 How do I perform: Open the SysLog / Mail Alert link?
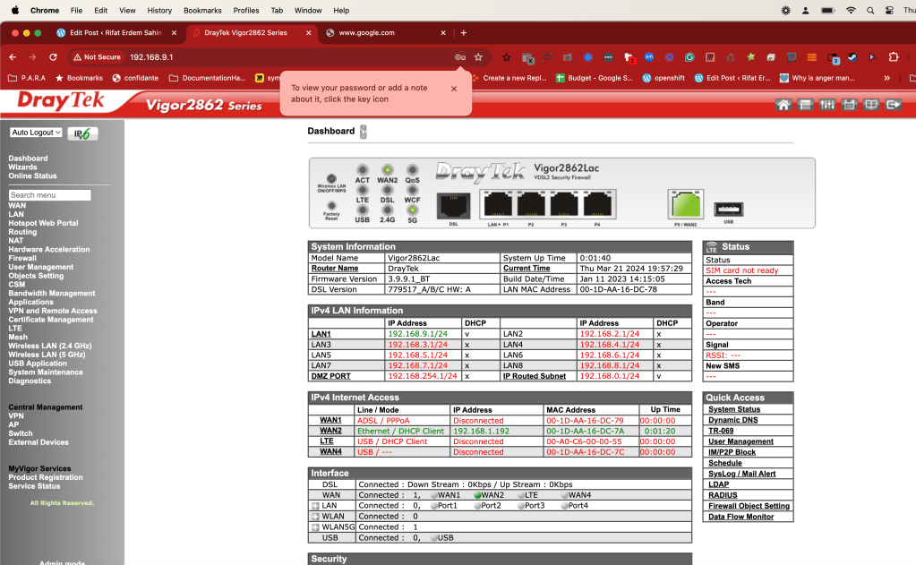742,474
